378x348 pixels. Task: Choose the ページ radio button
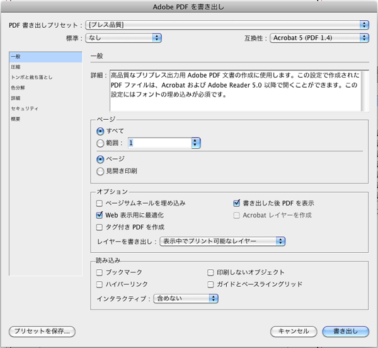pos(100,159)
